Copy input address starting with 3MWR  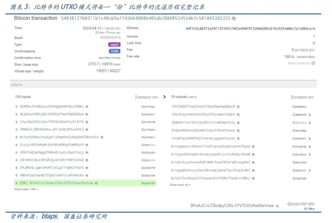pos(87,129)
